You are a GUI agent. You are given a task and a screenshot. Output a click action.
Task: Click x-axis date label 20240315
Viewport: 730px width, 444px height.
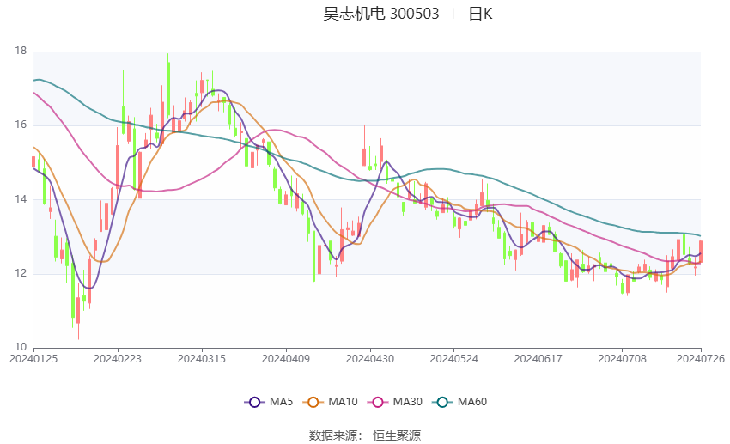[x=202, y=359]
